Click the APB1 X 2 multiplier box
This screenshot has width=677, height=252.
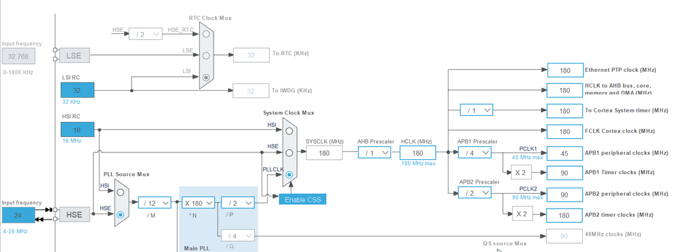coord(521,172)
